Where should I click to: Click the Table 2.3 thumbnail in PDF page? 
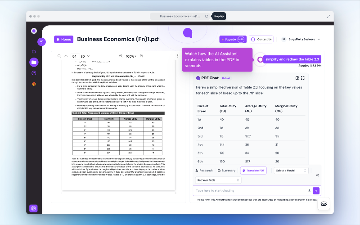coord(117,136)
